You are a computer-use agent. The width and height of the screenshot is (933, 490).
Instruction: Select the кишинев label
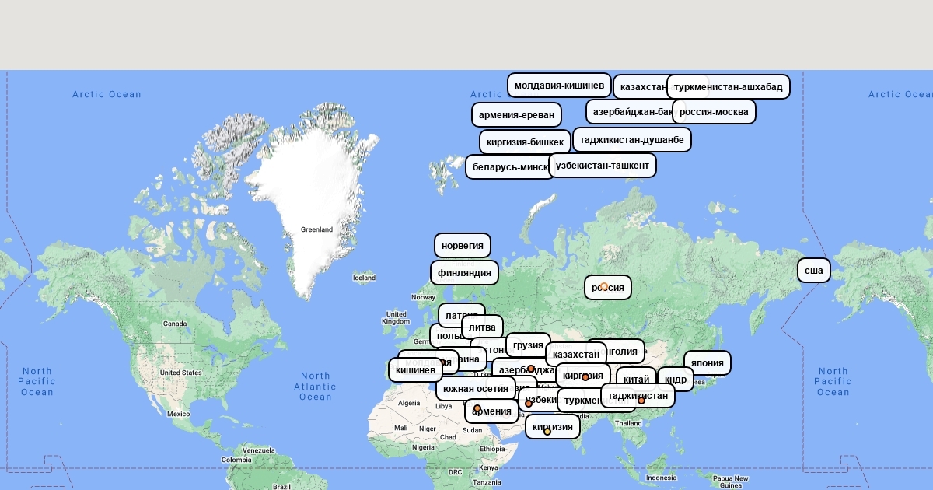pos(416,369)
